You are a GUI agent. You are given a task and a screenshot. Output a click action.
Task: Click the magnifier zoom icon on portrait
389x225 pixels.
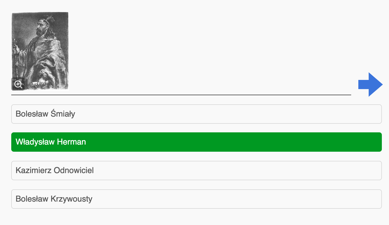[x=18, y=84]
